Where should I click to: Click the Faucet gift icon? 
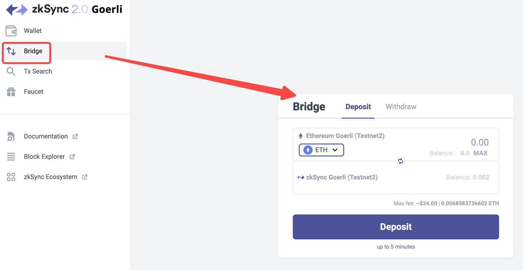coord(11,92)
